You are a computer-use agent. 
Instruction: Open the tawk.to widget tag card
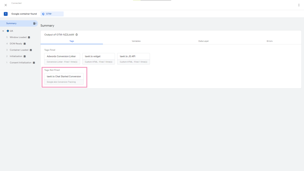click(99, 59)
